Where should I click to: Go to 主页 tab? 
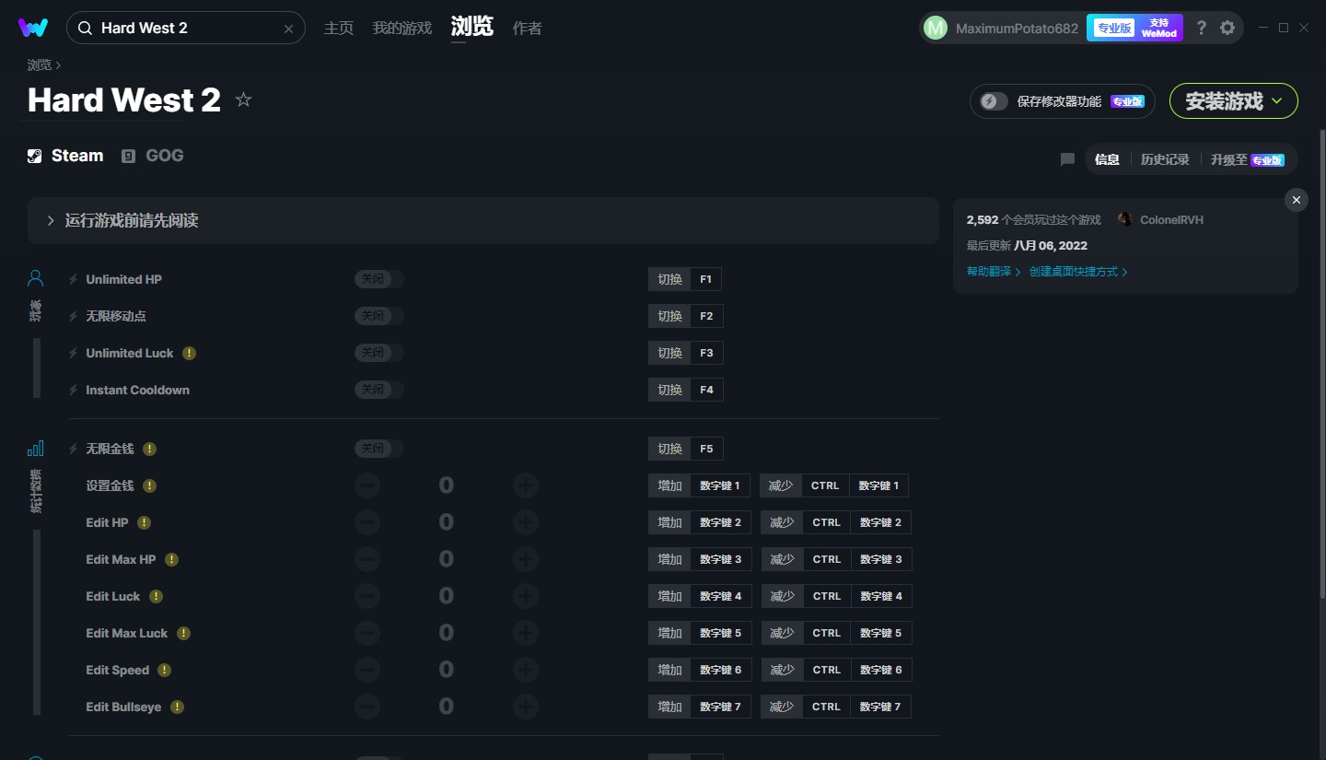pyautogui.click(x=339, y=29)
